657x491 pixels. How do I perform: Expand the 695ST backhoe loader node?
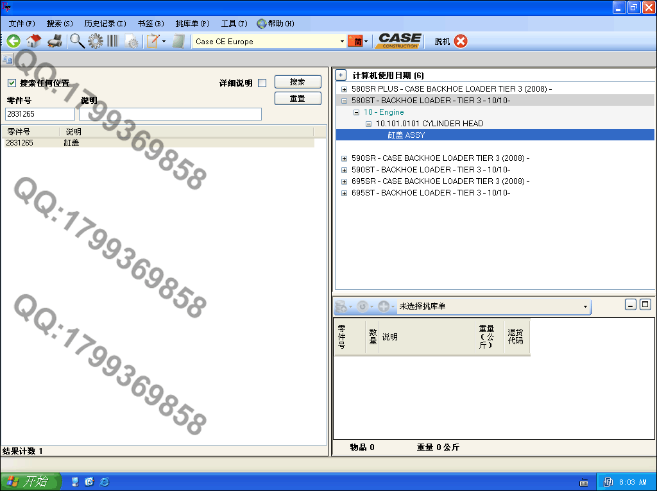click(x=345, y=193)
